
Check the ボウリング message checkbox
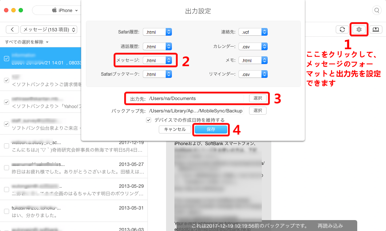[x=7, y=190]
